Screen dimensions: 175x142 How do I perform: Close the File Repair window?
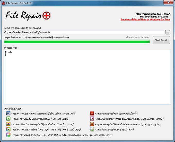[168, 2]
